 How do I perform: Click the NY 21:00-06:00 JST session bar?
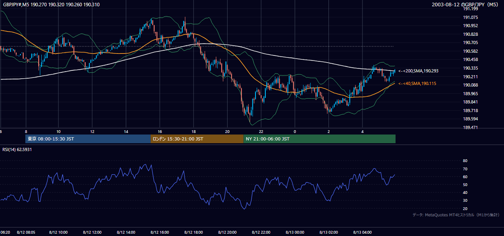point(319,139)
